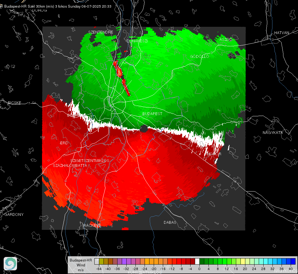Image resolution: width=298 pixels, height=274 pixels.
Task: Click the DOROG city label
Action: [40, 10]
